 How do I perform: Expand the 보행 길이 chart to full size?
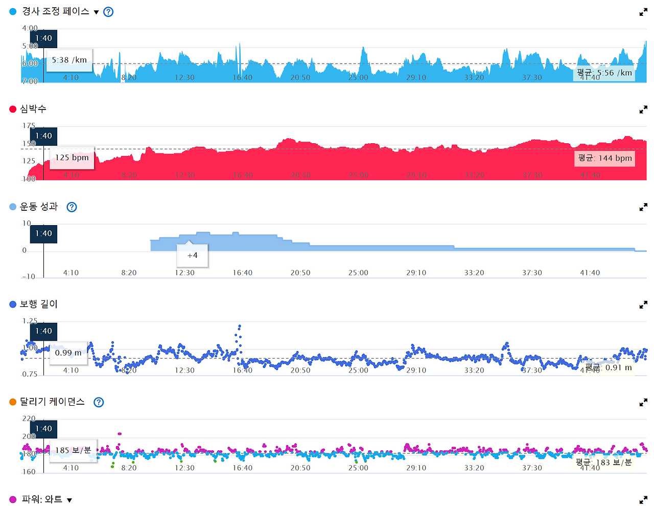643,305
